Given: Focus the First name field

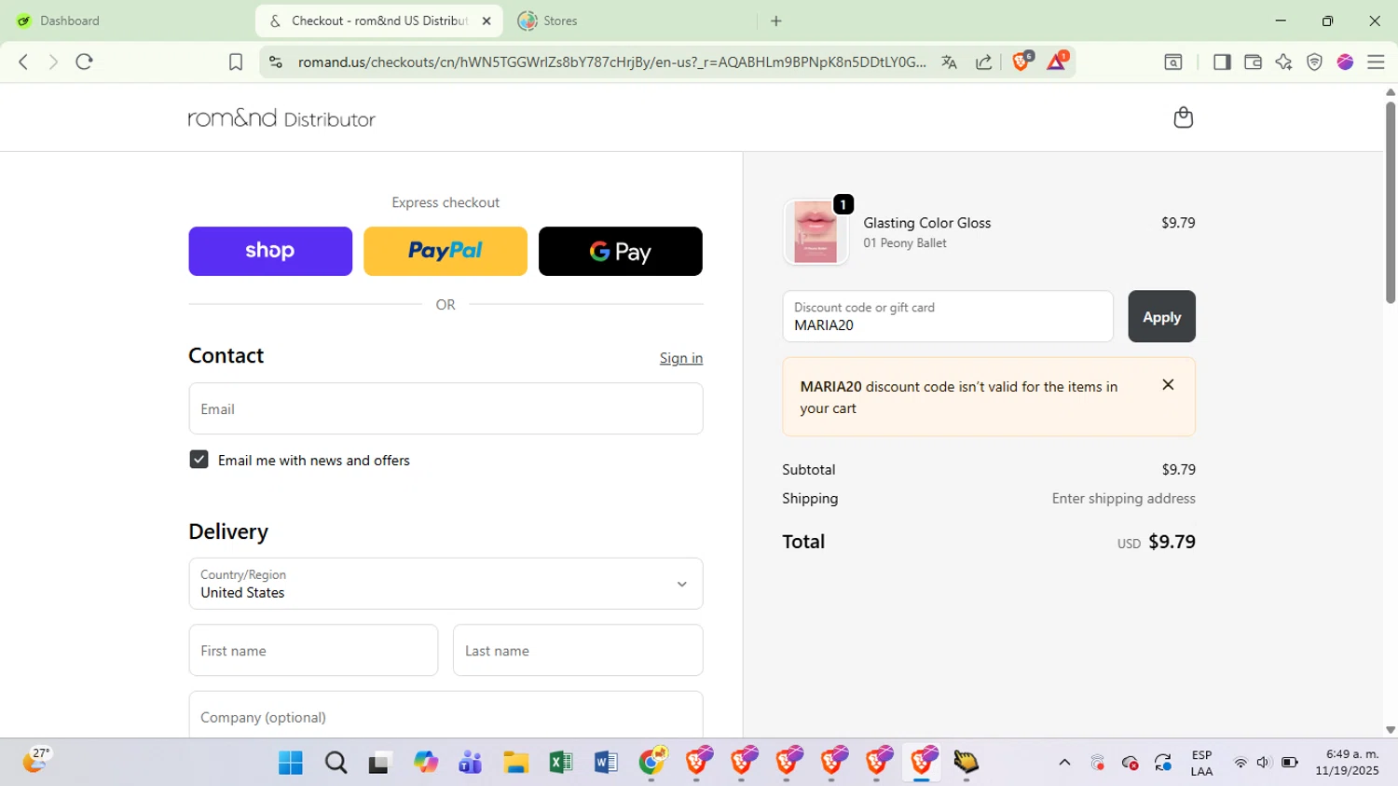Looking at the screenshot, I should point(313,650).
